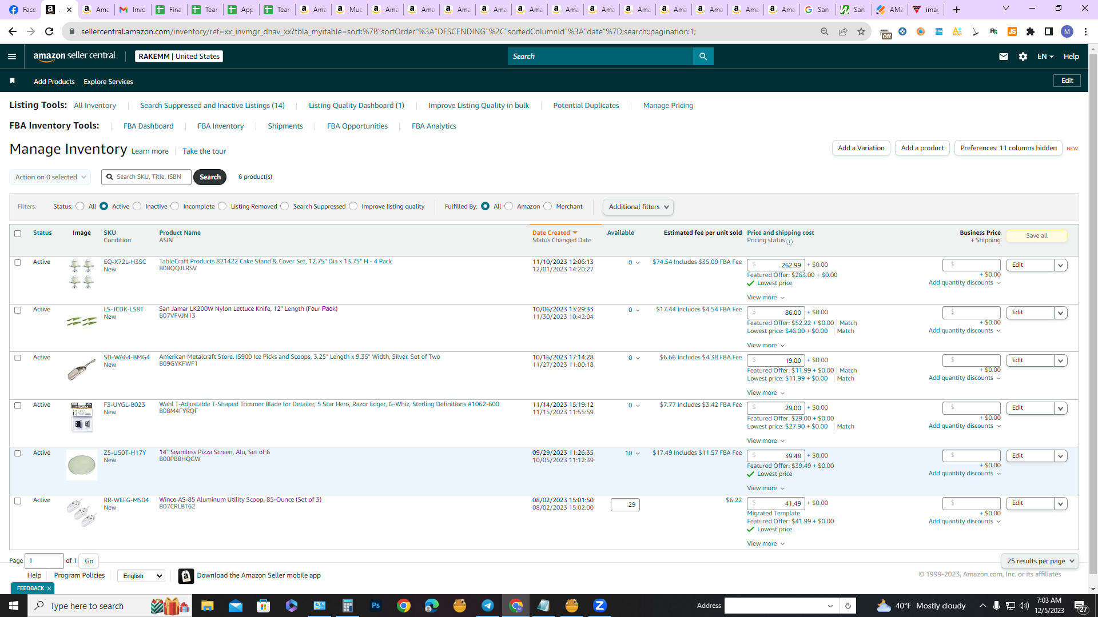
Task: Open the hamburger navigation menu
Action: [x=12, y=56]
